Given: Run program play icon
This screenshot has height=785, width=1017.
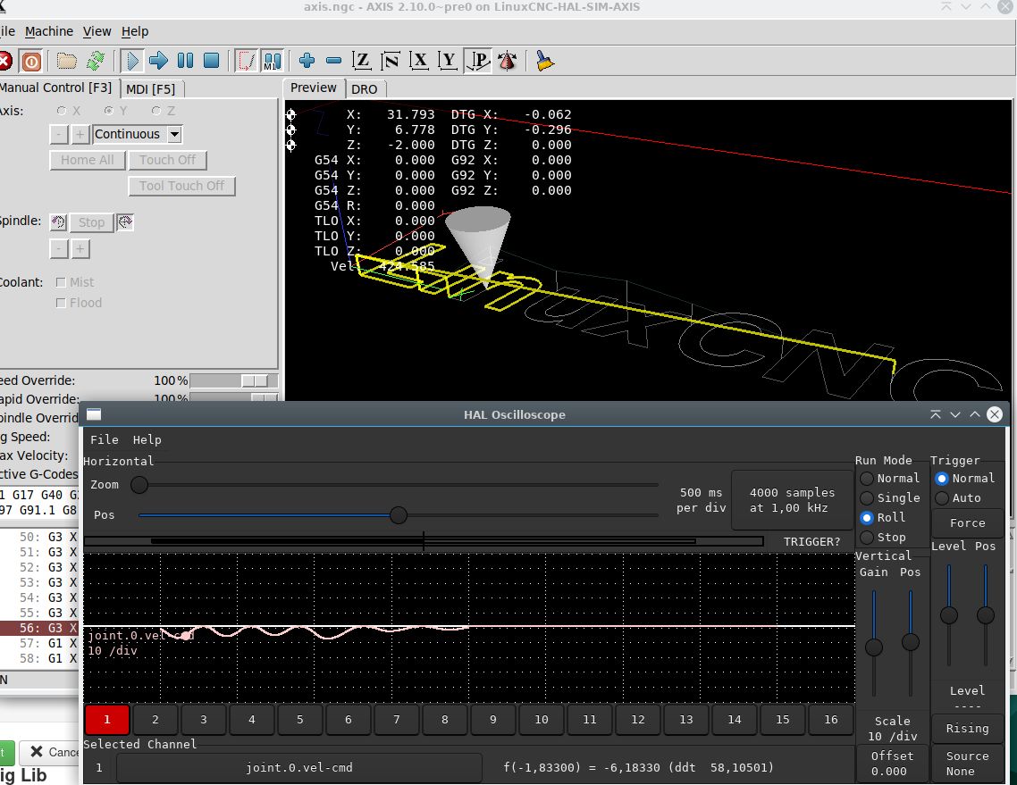Looking at the screenshot, I should point(132,61).
